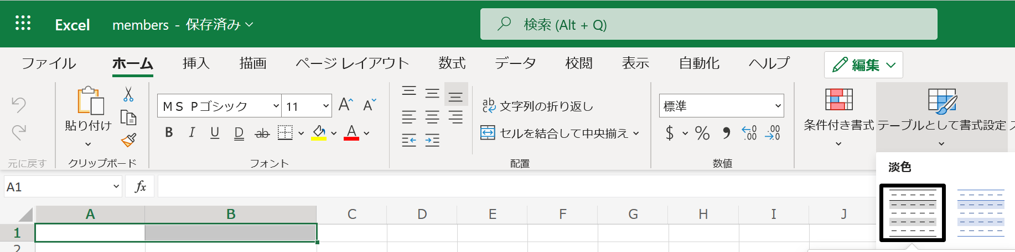The height and width of the screenshot is (252, 1015).
Task: Toggle italic formatting
Action: point(192,132)
